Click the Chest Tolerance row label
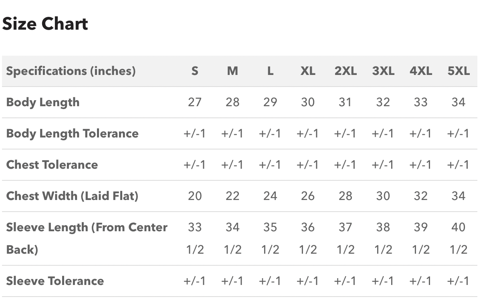This screenshot has height=307, width=493. [52, 165]
